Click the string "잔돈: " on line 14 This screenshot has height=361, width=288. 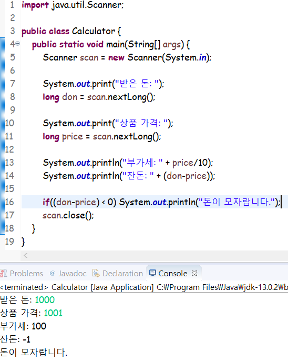coord(138,176)
